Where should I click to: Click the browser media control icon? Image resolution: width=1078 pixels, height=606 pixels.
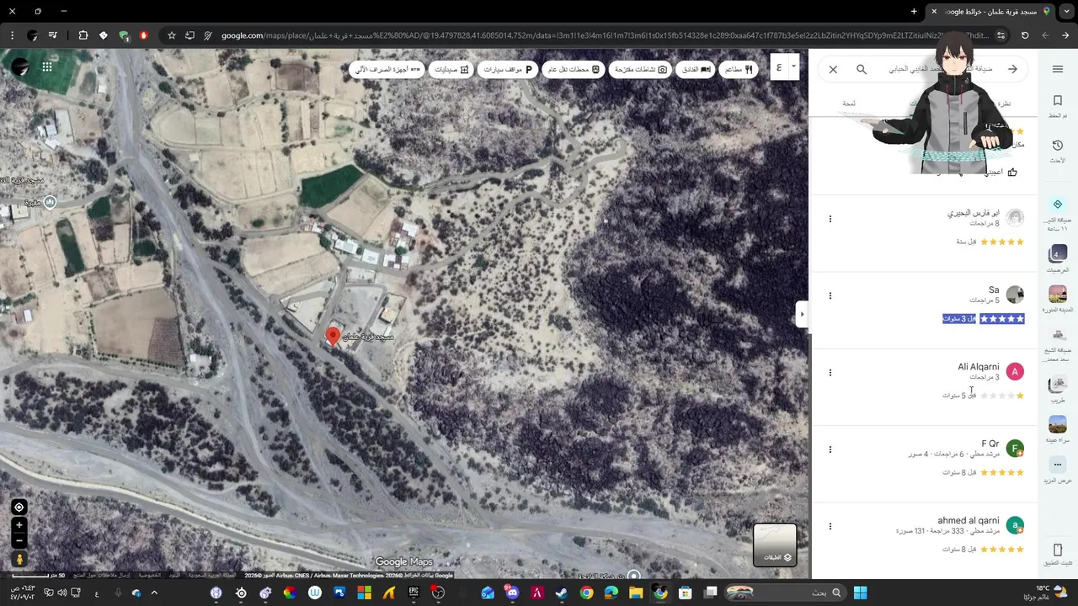(53, 35)
